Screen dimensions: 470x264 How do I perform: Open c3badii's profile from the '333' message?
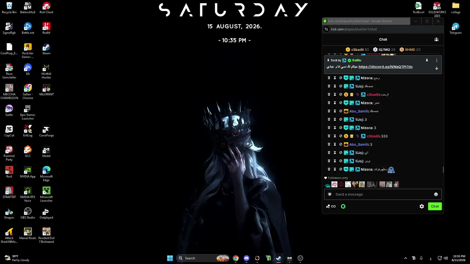(x=373, y=136)
